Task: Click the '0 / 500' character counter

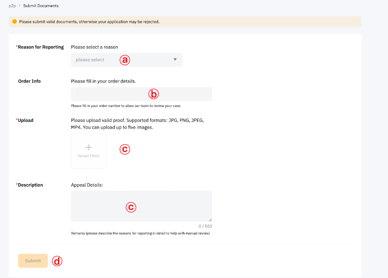Action: [x=205, y=226]
